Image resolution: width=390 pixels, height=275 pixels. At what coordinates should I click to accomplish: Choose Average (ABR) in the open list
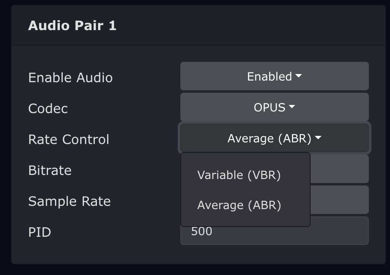[239, 205]
